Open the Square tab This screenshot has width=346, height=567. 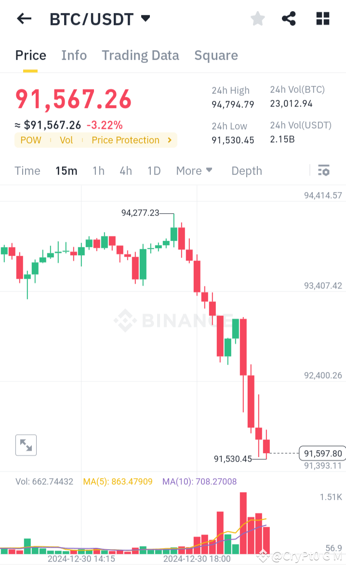216,55
